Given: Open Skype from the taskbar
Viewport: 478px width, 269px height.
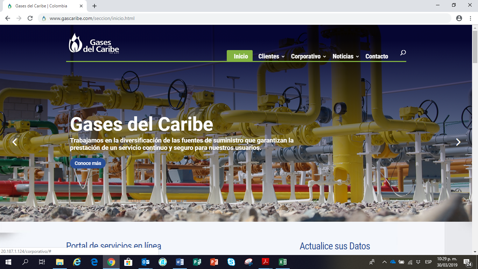Looking at the screenshot, I should (231, 262).
